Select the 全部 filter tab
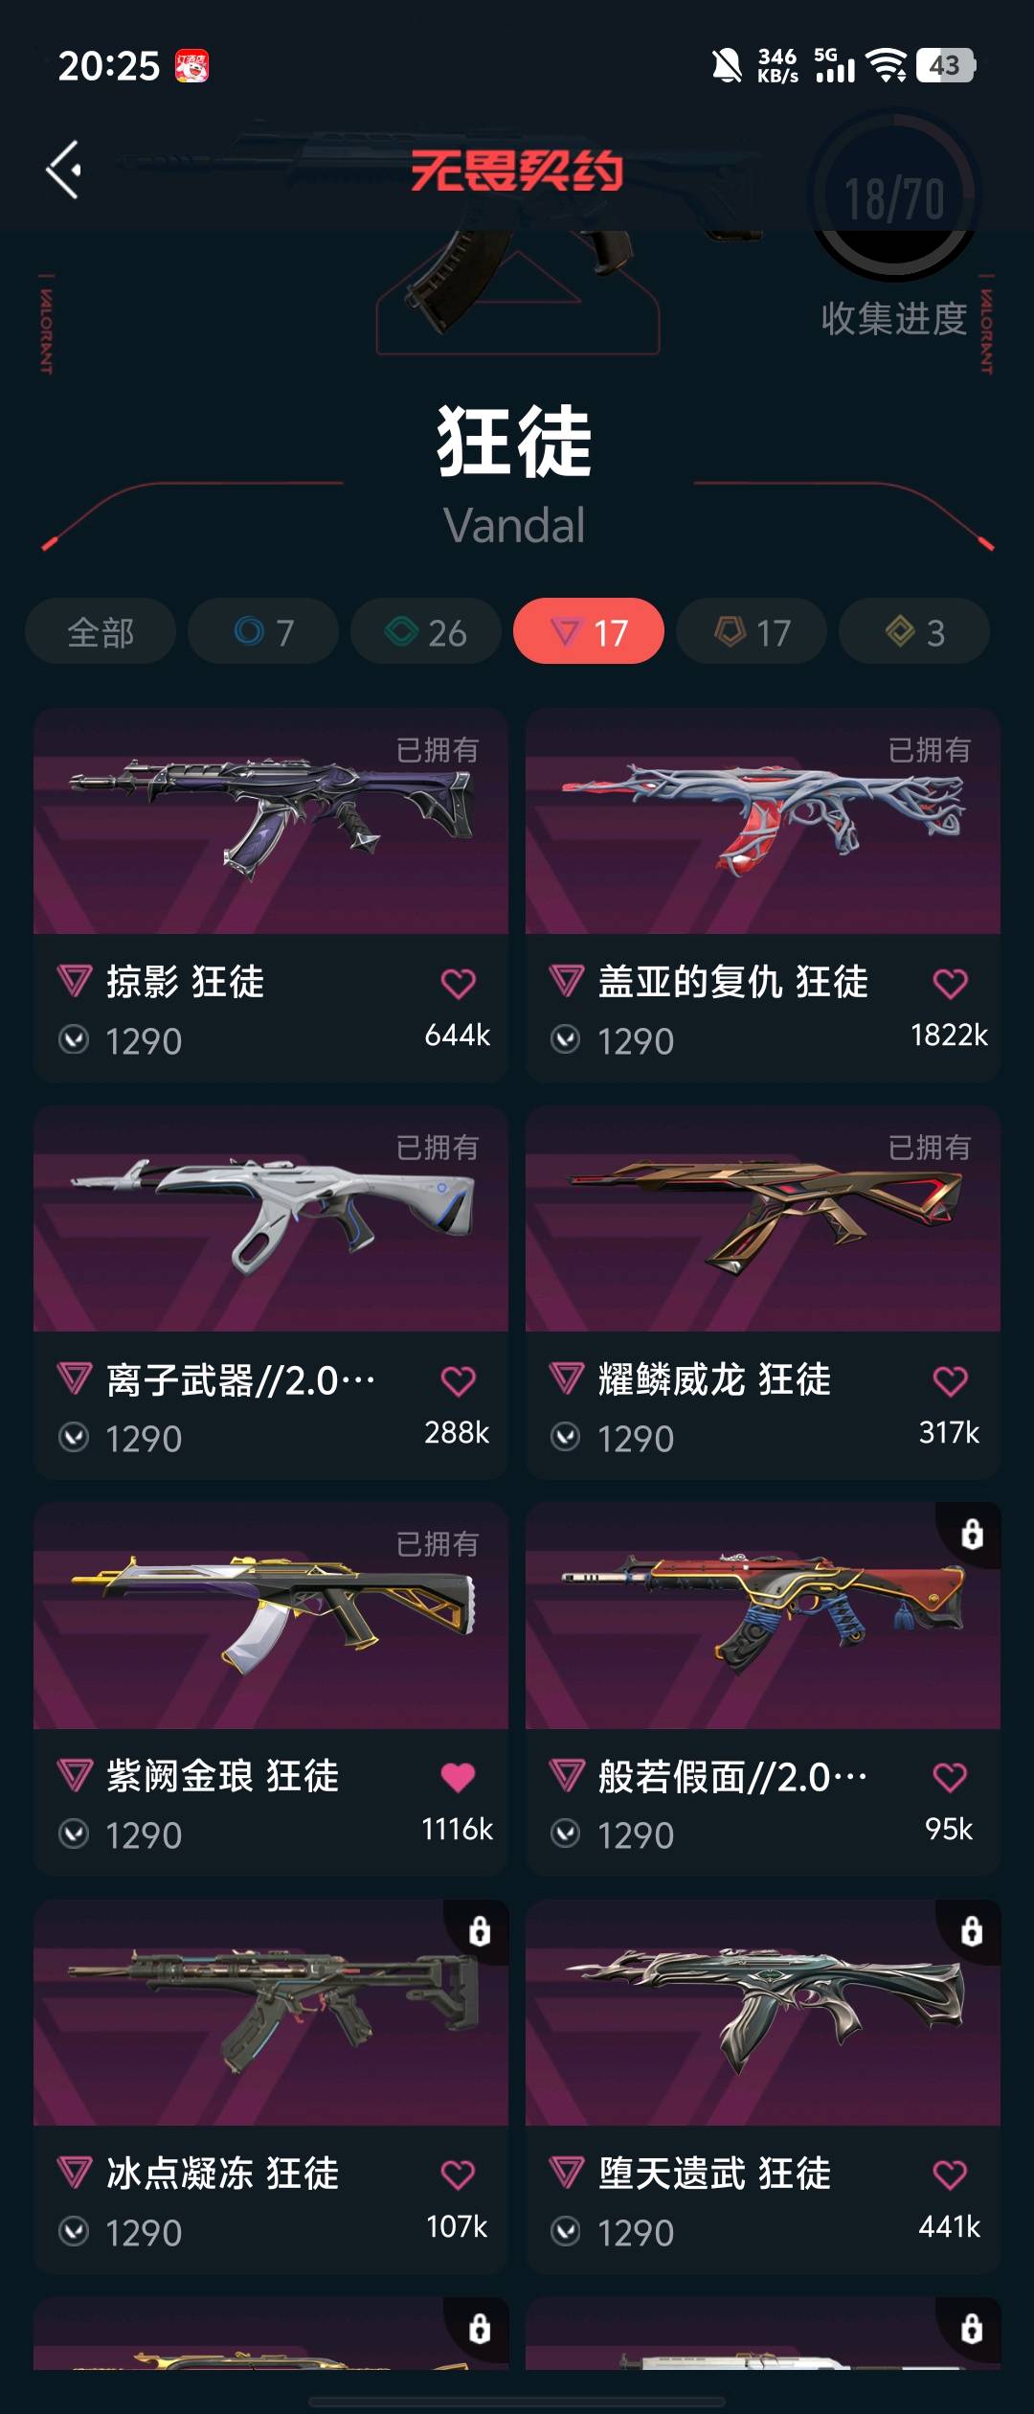Viewport: 1034px width, 2414px height. (101, 631)
